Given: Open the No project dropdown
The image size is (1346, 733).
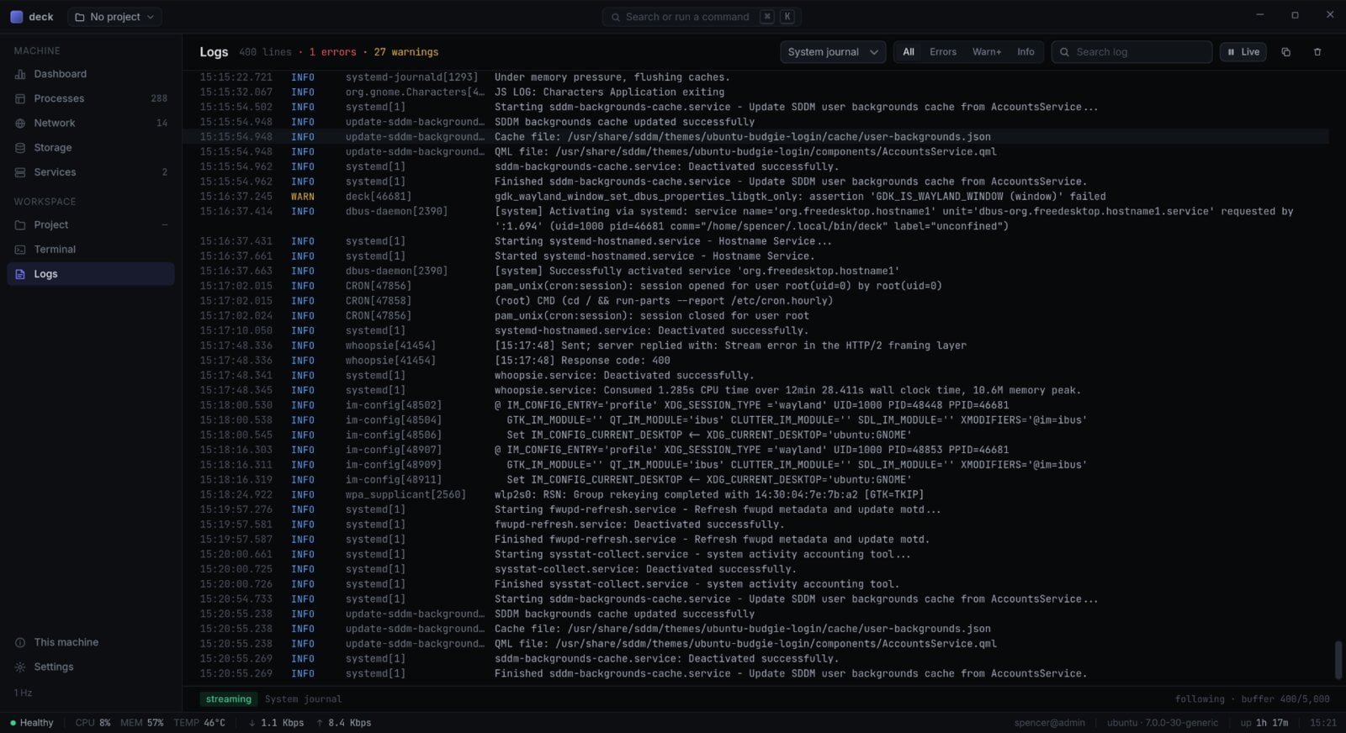Looking at the screenshot, I should coord(114,17).
